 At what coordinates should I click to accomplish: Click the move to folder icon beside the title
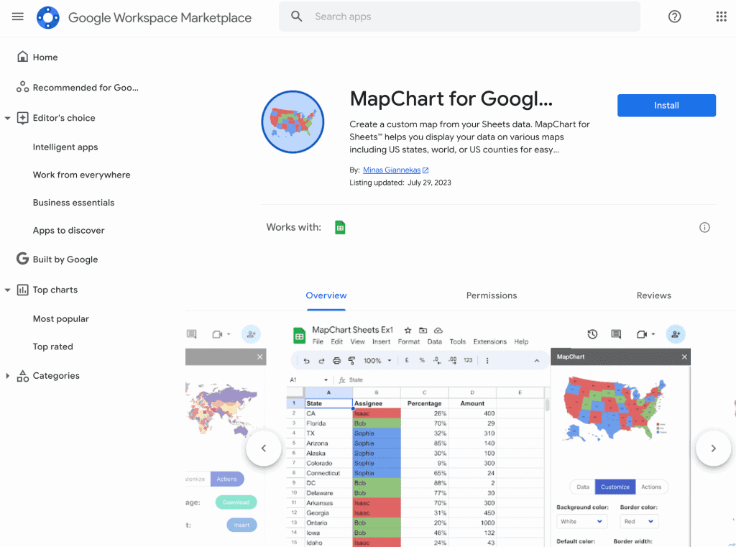pos(423,331)
